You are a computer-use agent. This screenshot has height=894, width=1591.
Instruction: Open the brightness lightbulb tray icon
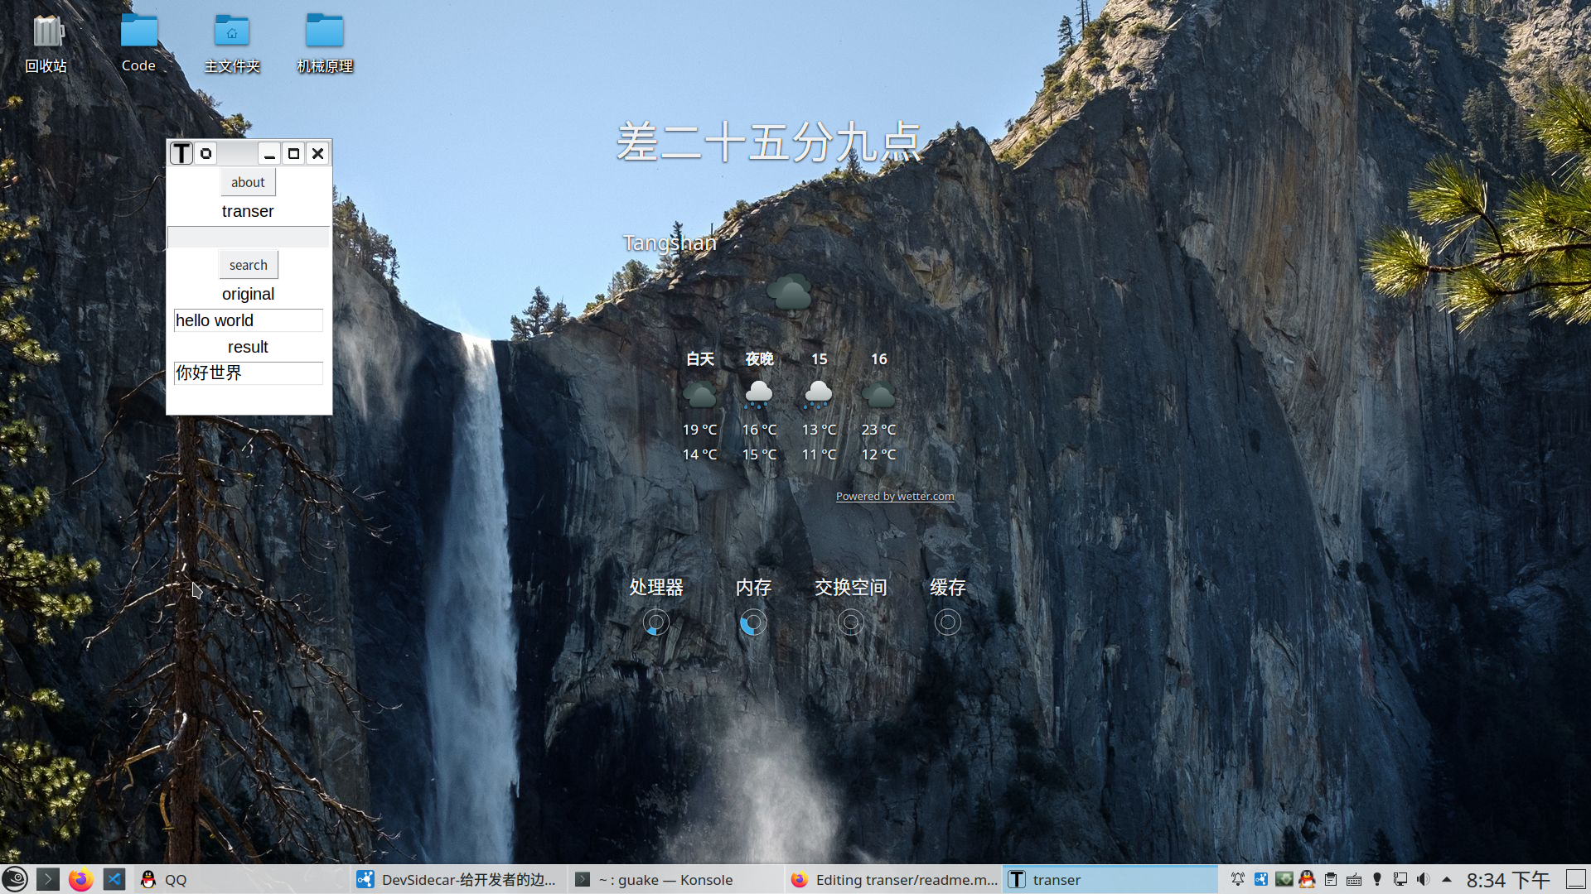point(1377,879)
